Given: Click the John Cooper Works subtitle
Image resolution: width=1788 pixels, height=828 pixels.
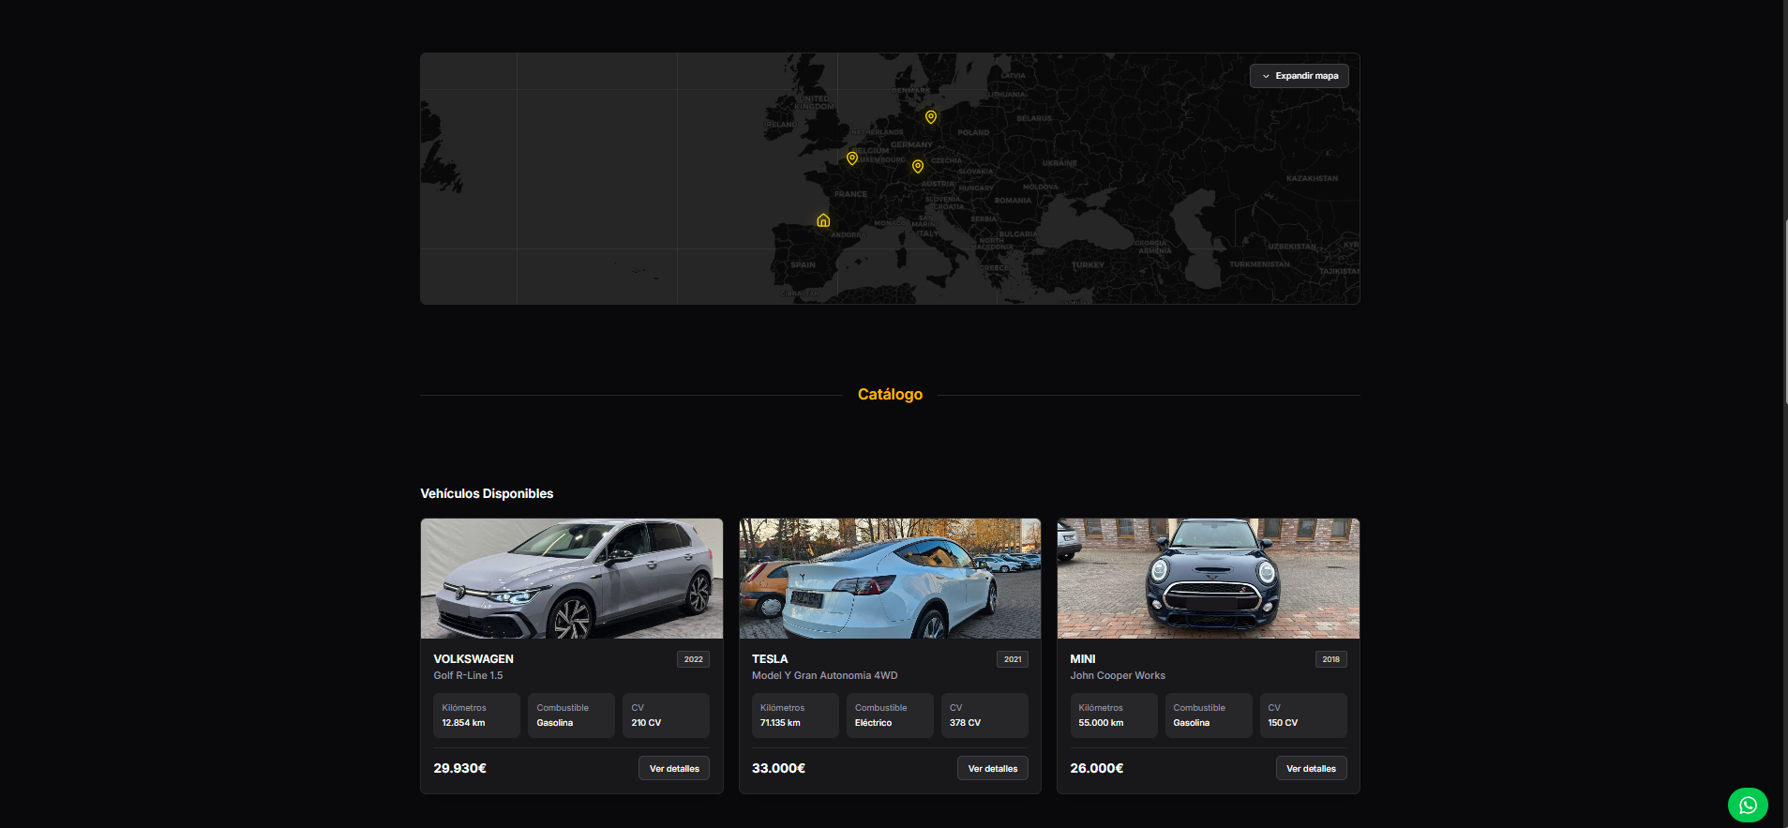Looking at the screenshot, I should (1118, 675).
